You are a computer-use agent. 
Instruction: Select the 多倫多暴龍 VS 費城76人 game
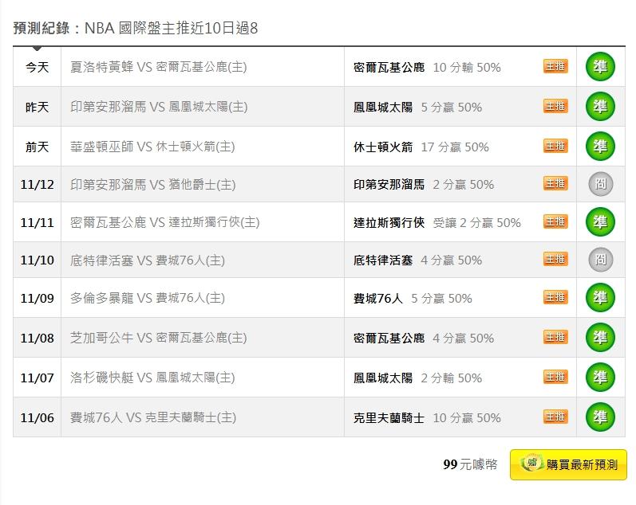148,298
